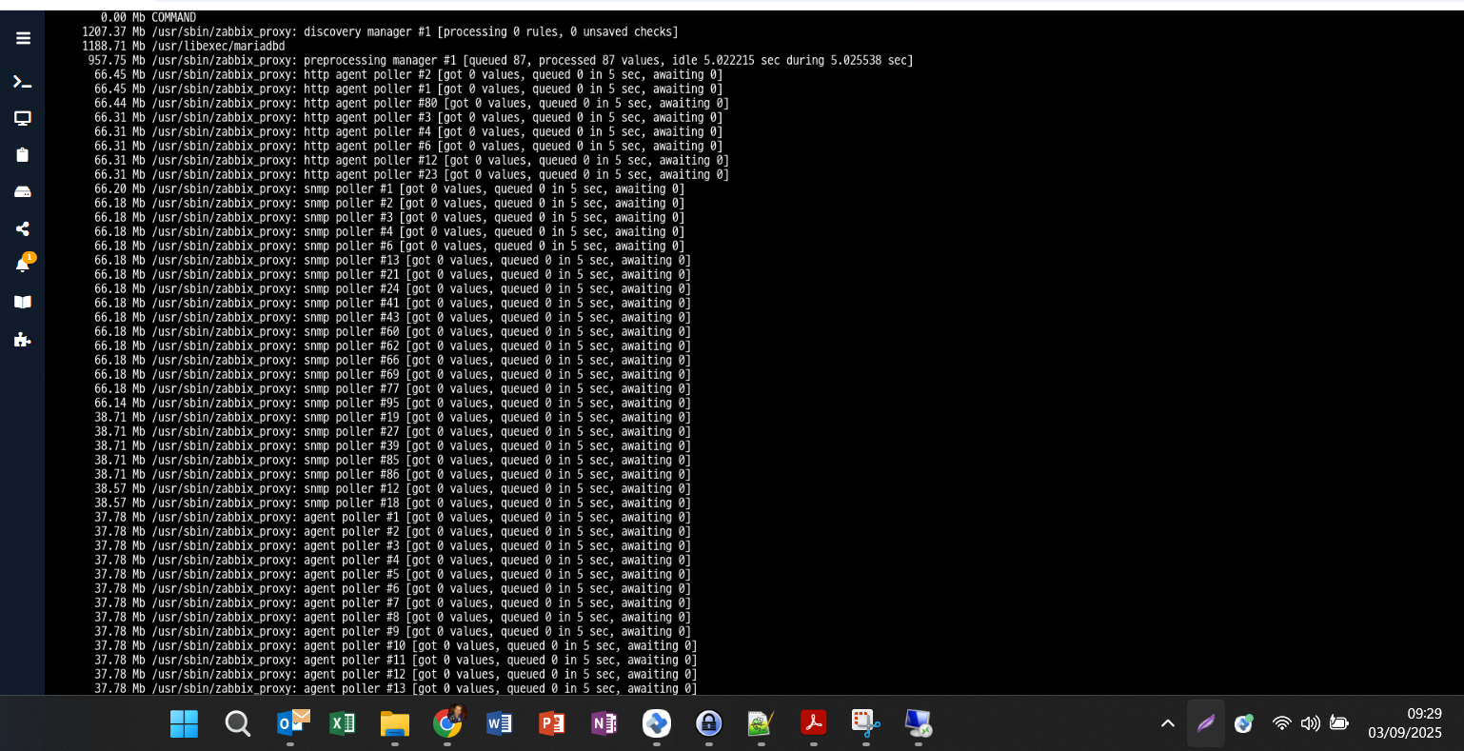Open Wi-Fi network settings in tray

[1282, 723]
